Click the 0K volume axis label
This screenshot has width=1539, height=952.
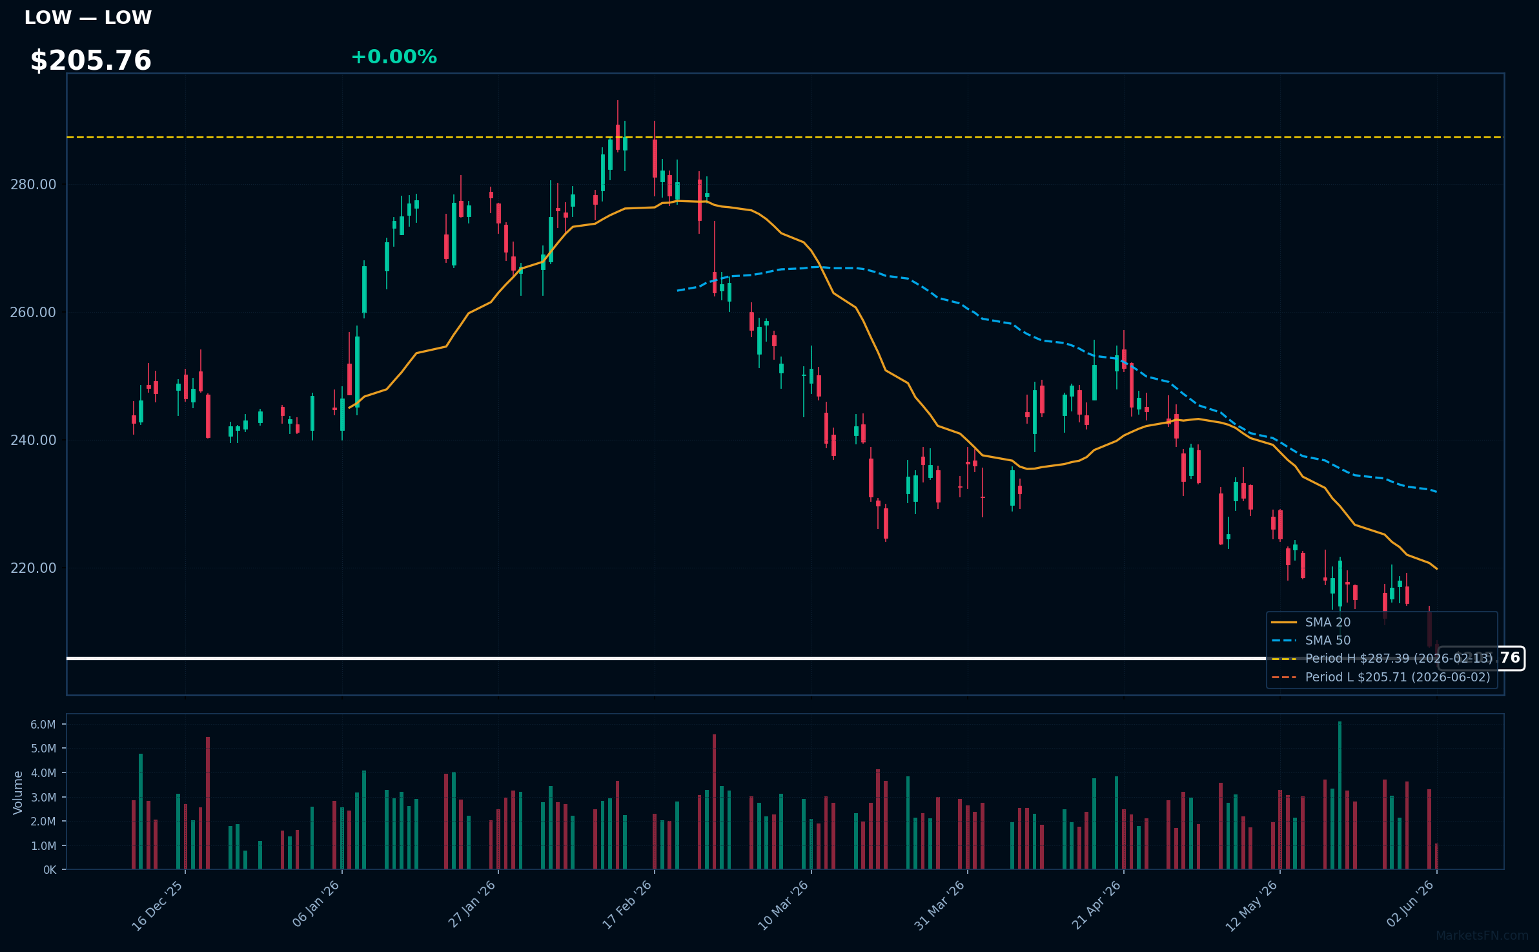click(x=50, y=870)
